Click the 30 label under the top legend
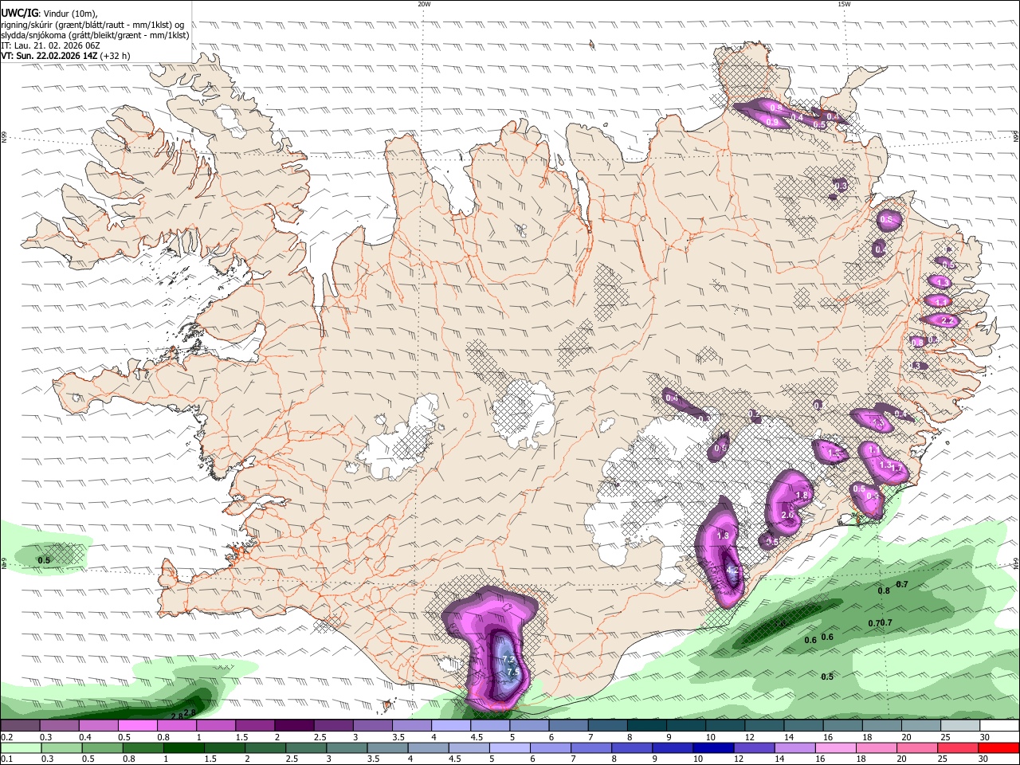This screenshot has height=765, width=1020. 985,737
